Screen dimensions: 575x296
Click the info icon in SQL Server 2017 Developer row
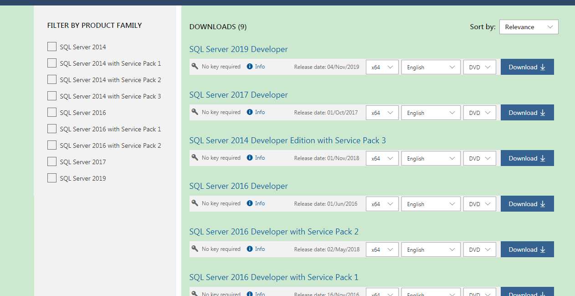[x=250, y=112]
